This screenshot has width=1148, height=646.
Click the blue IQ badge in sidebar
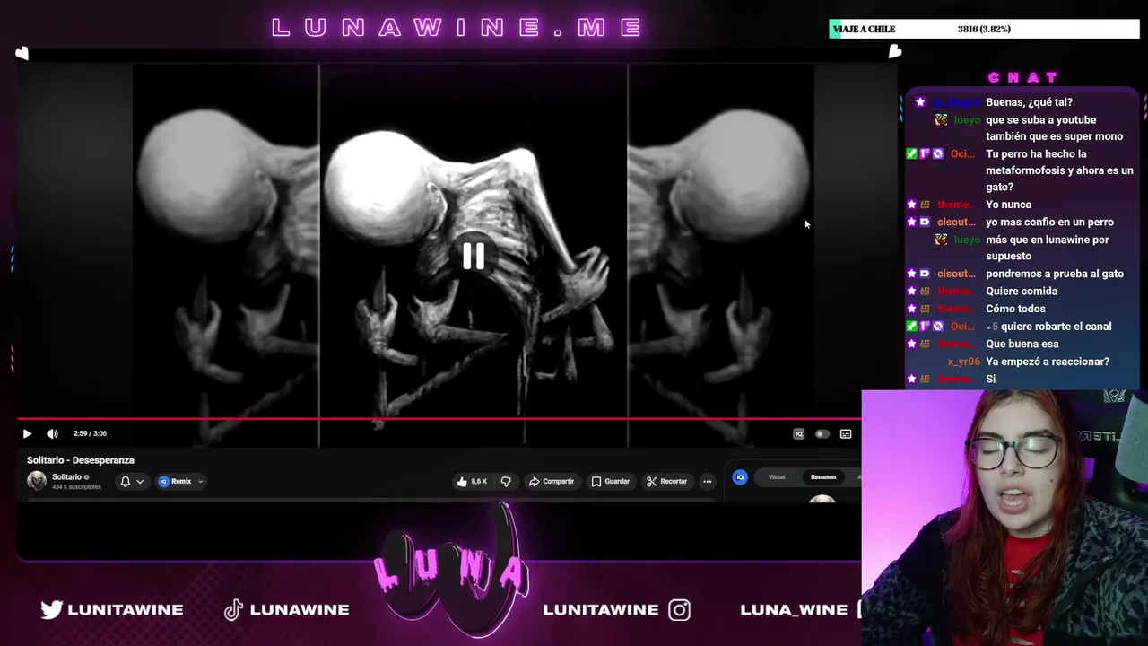(x=740, y=477)
